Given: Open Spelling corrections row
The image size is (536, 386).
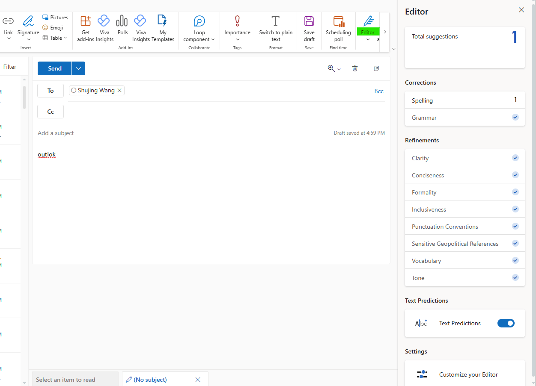Looking at the screenshot, I should click(x=465, y=100).
